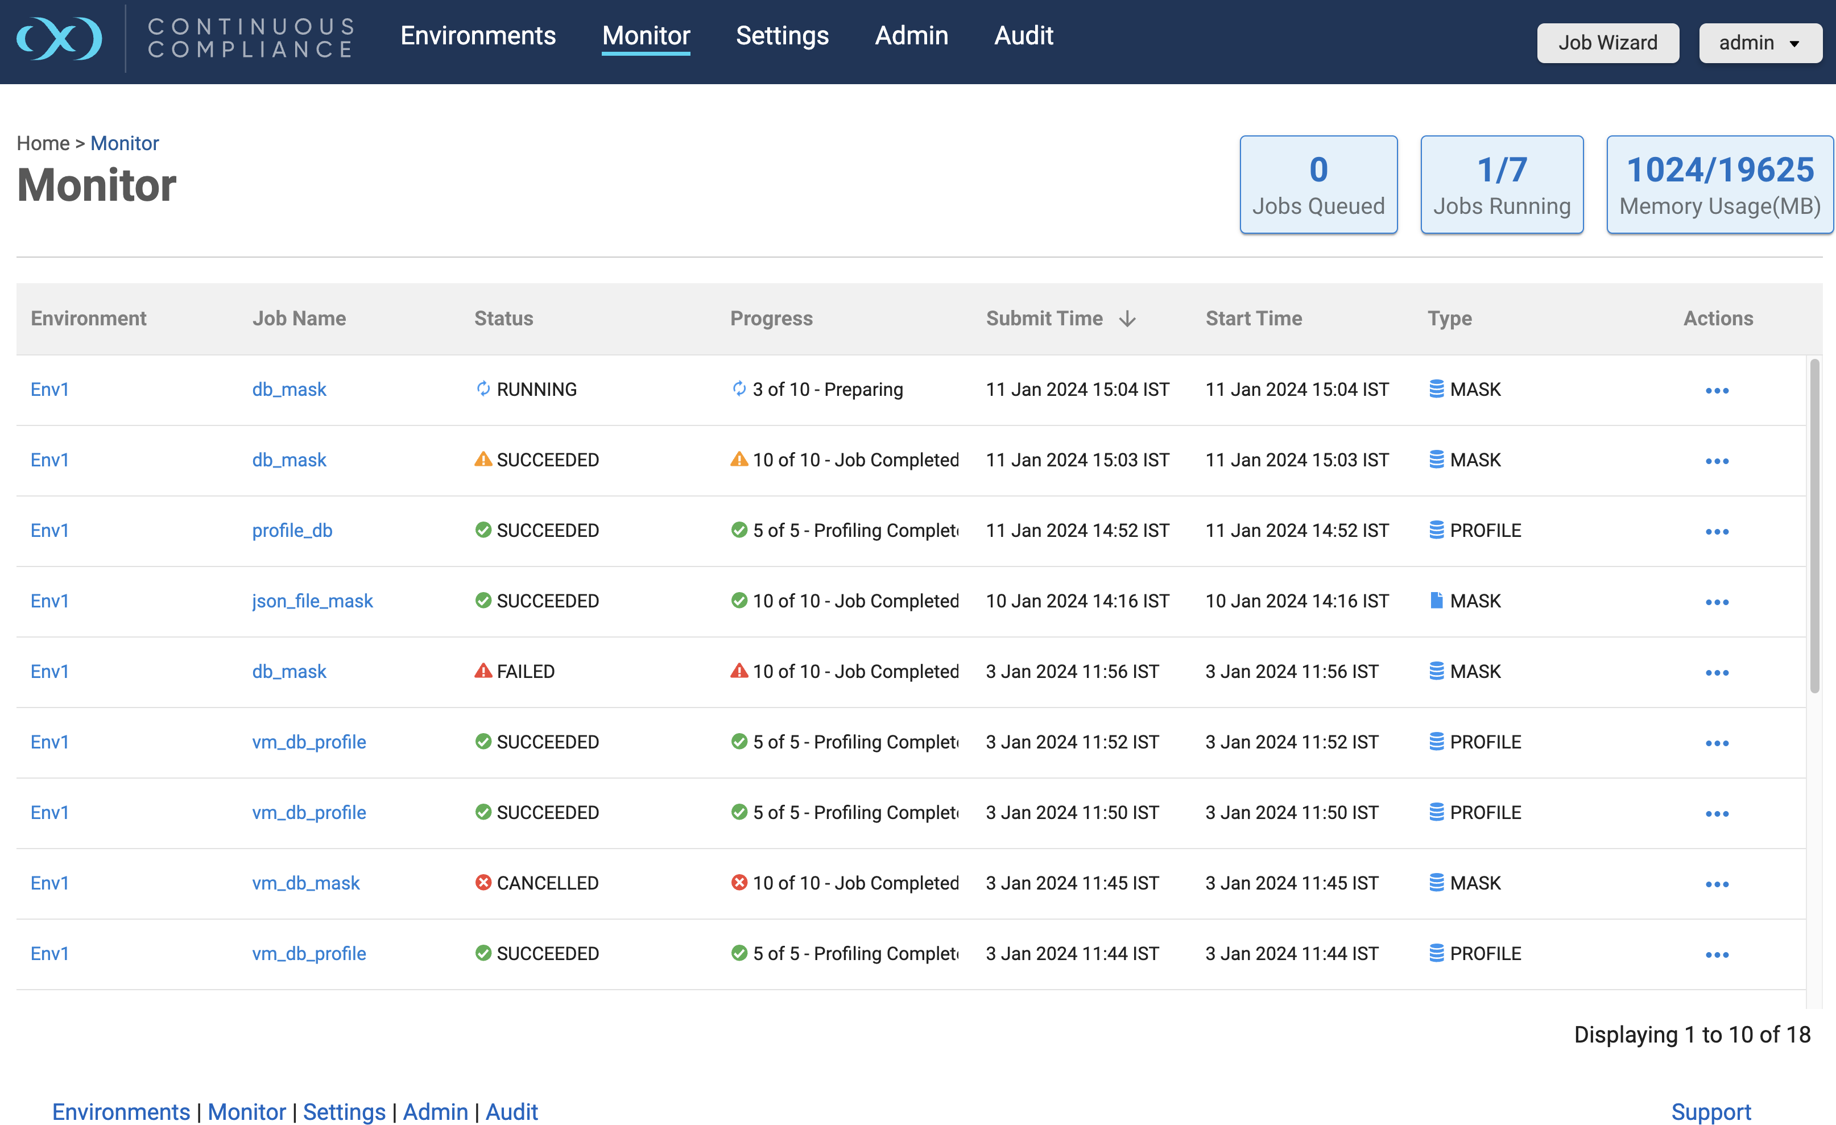Click the Continuous Compliance logo icon

click(59, 38)
